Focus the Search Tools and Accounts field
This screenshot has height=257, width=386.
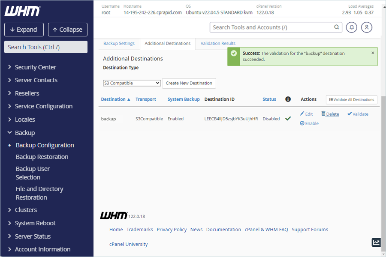point(272,27)
